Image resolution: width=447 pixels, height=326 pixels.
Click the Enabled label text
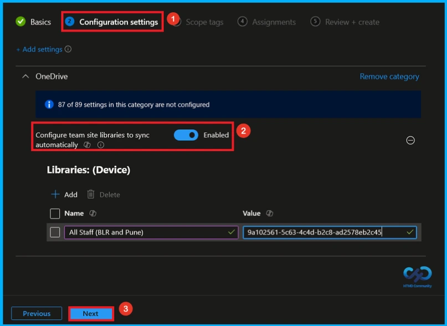216,135
